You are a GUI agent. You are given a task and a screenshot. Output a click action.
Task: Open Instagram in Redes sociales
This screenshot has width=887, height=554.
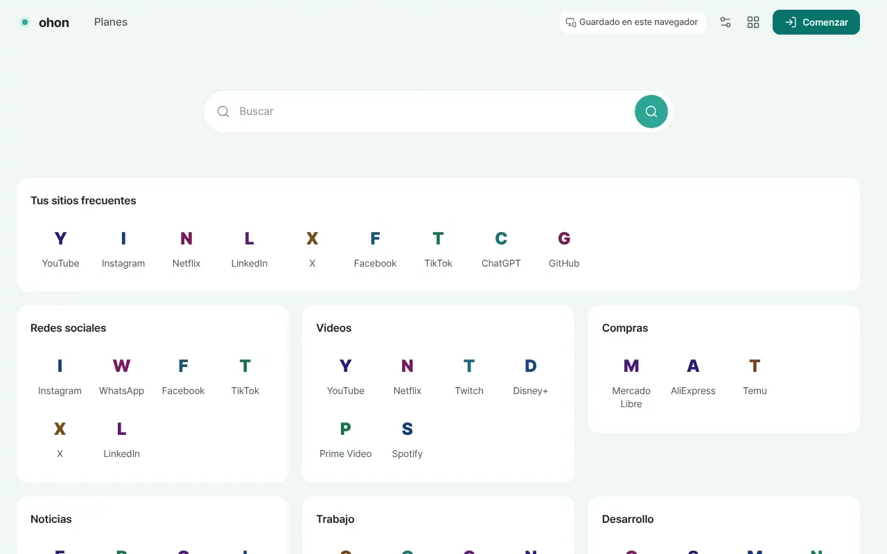point(60,376)
